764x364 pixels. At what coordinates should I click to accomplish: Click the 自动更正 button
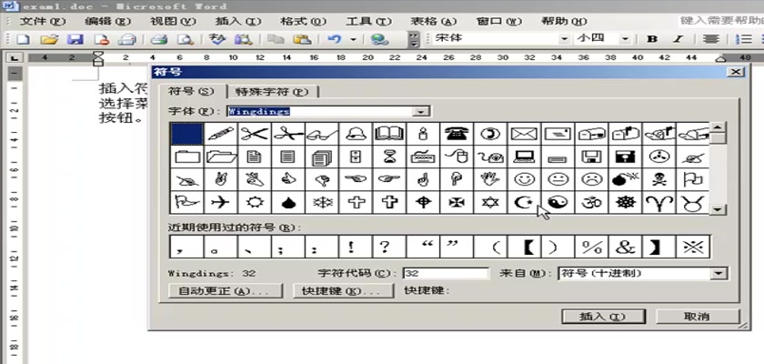point(225,291)
